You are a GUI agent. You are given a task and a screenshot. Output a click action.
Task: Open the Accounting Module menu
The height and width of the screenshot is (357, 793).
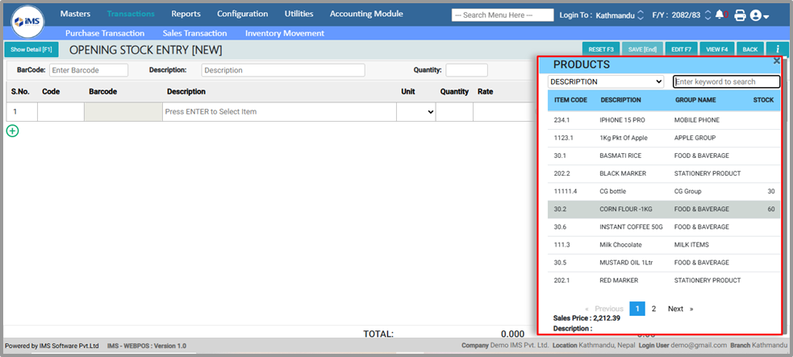click(378, 14)
